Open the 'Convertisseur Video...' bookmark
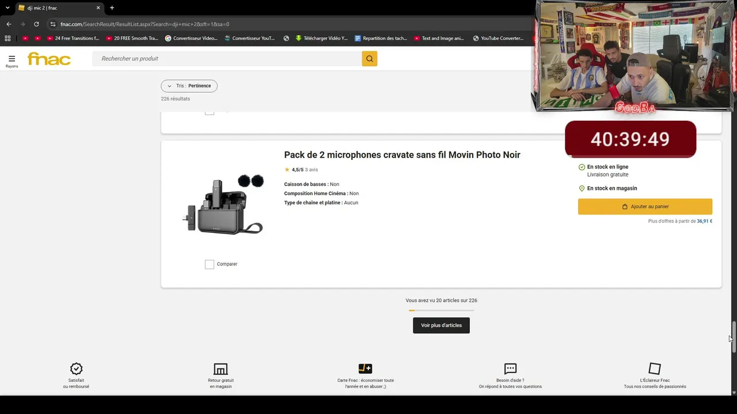The height and width of the screenshot is (414, 737). tap(191, 39)
